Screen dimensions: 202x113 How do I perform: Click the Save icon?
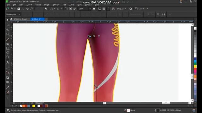tap(19, 9)
